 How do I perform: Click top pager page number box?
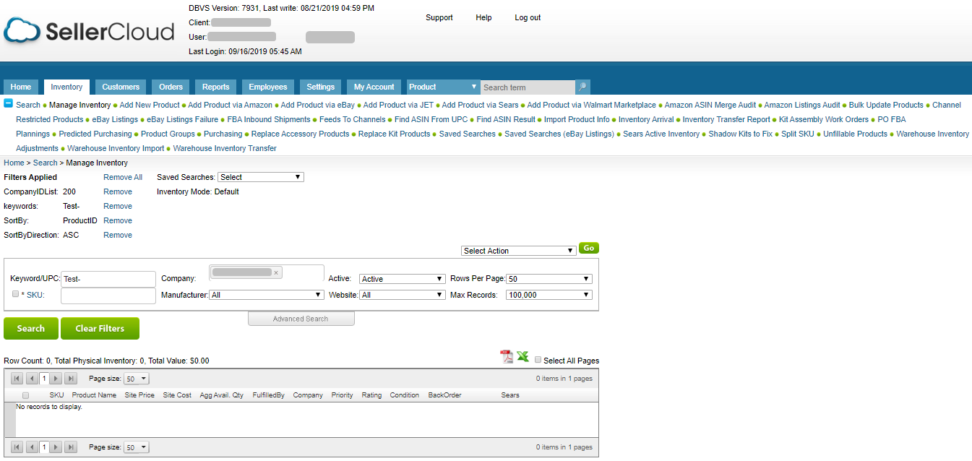click(44, 378)
